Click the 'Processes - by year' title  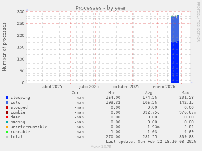point(101,8)
